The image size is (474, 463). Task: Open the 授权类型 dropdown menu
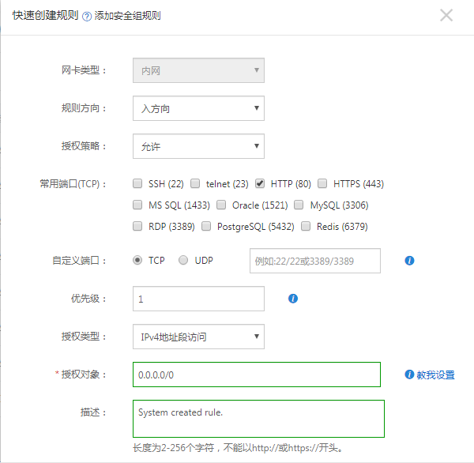pos(198,337)
